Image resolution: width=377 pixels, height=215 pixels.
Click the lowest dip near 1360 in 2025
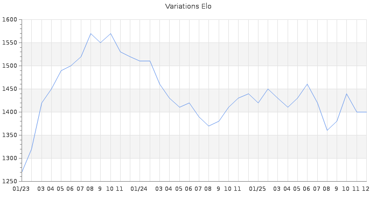(x=327, y=131)
